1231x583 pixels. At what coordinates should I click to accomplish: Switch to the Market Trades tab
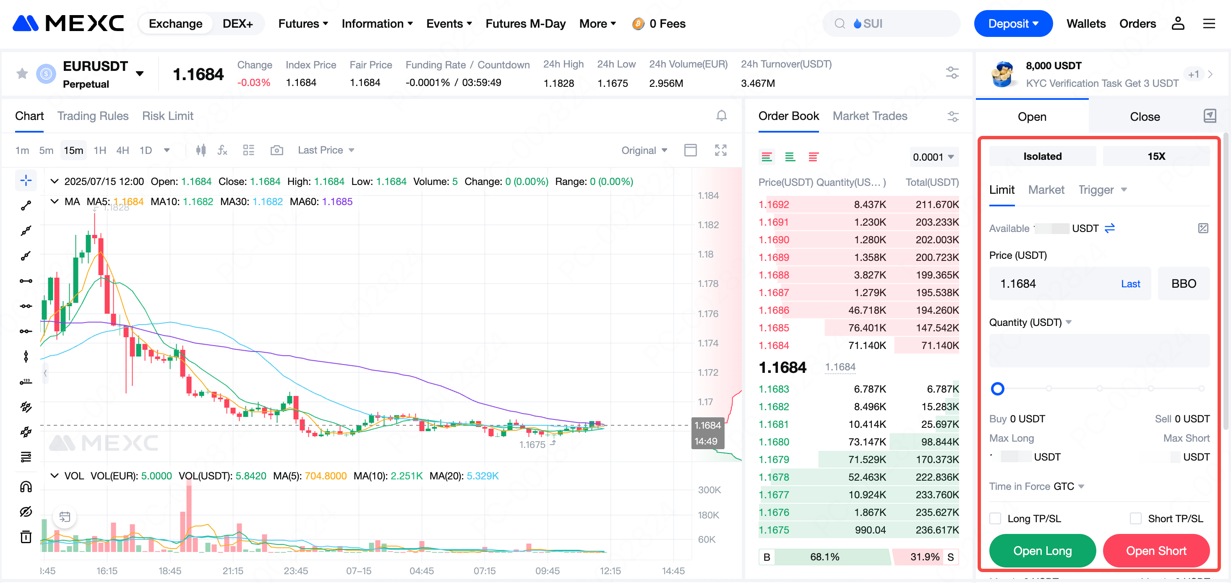869,116
